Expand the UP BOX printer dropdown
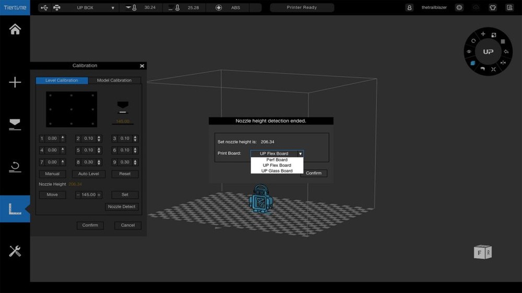Viewport: 522px width, 293px height. pyautogui.click(x=113, y=8)
